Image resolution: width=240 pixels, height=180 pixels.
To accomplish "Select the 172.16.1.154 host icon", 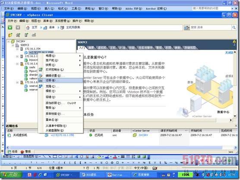I will click(x=22, y=49).
